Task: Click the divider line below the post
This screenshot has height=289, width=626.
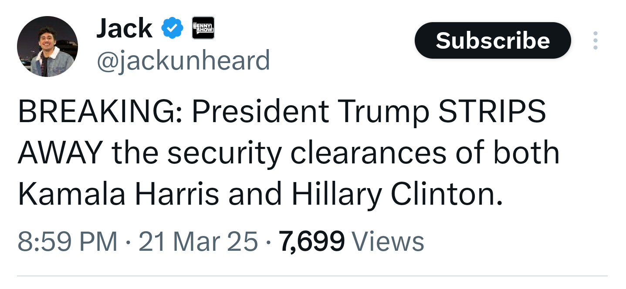Action: click(x=312, y=276)
